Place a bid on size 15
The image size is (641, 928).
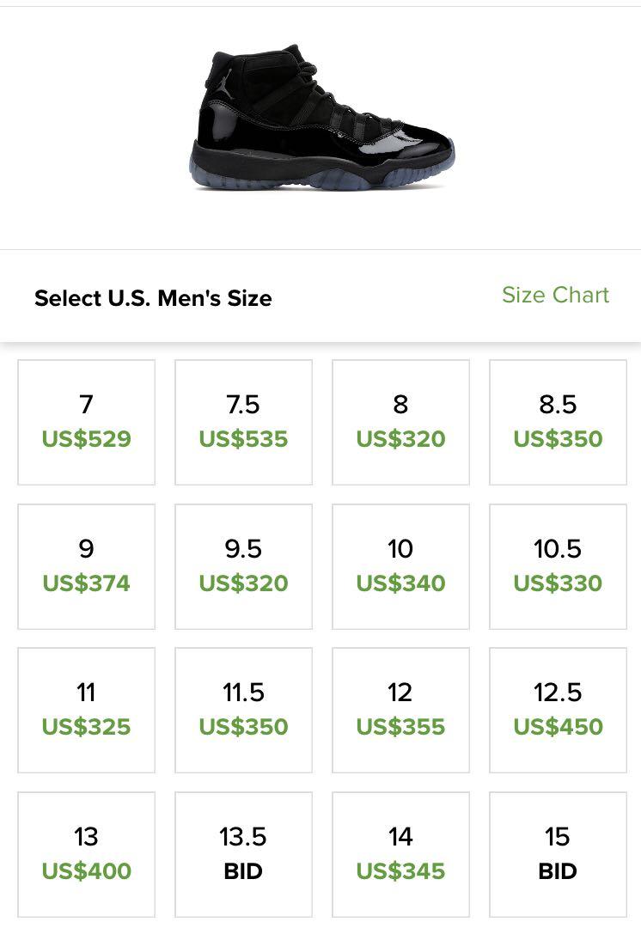click(558, 855)
